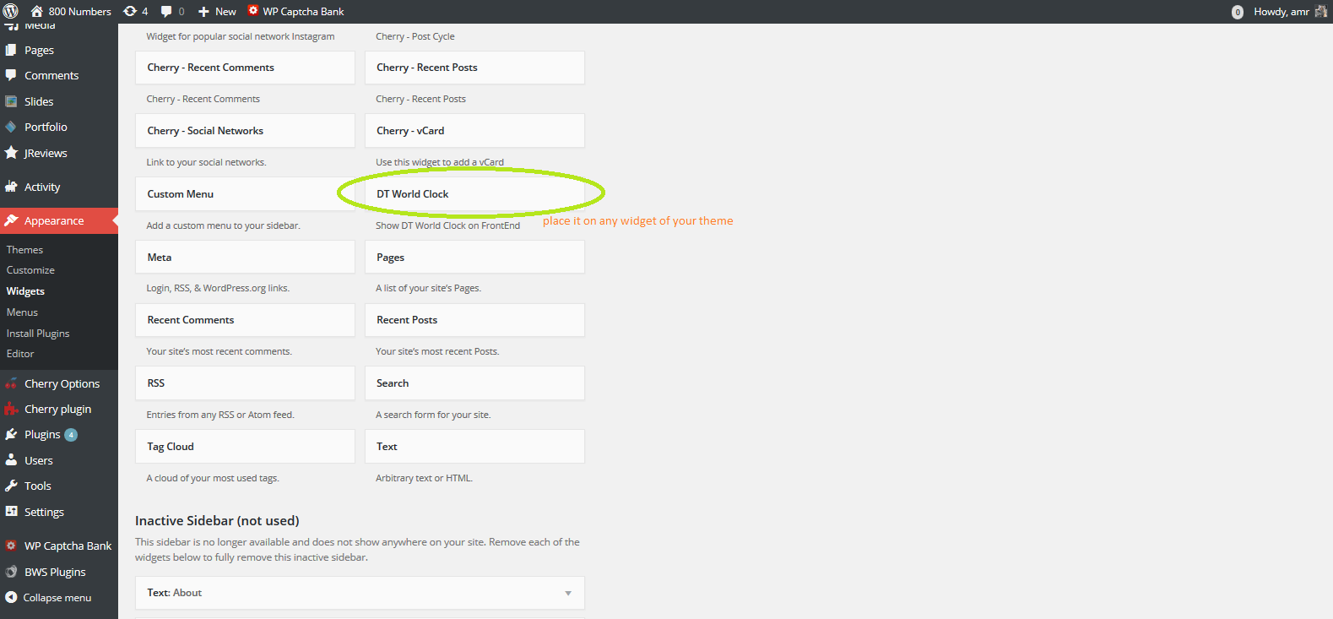Click the Plugins plug icon
The image size is (1333, 619).
point(11,434)
